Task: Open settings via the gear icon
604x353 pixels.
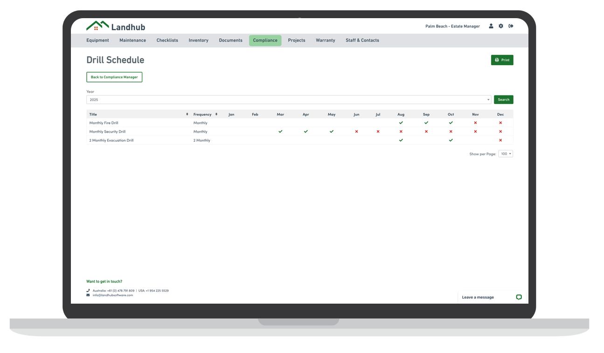Action: (x=501, y=26)
